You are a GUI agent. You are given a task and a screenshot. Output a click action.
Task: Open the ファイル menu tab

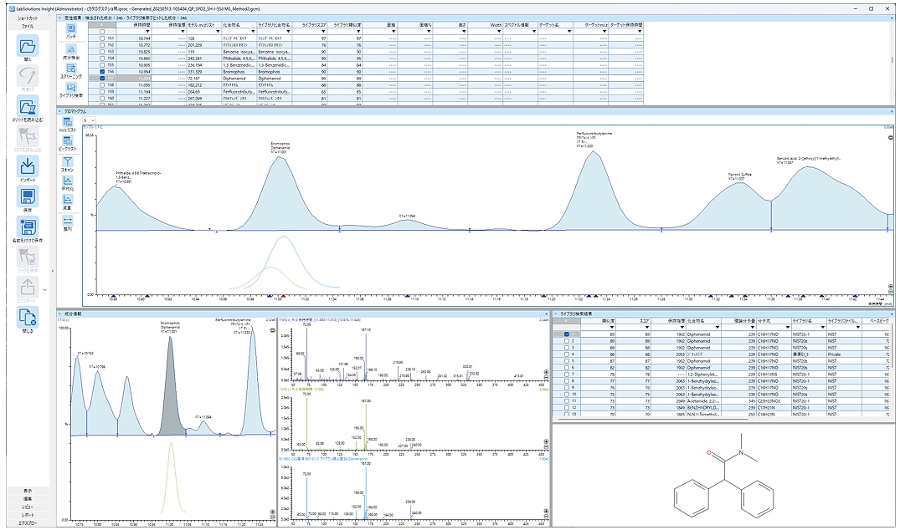click(28, 27)
